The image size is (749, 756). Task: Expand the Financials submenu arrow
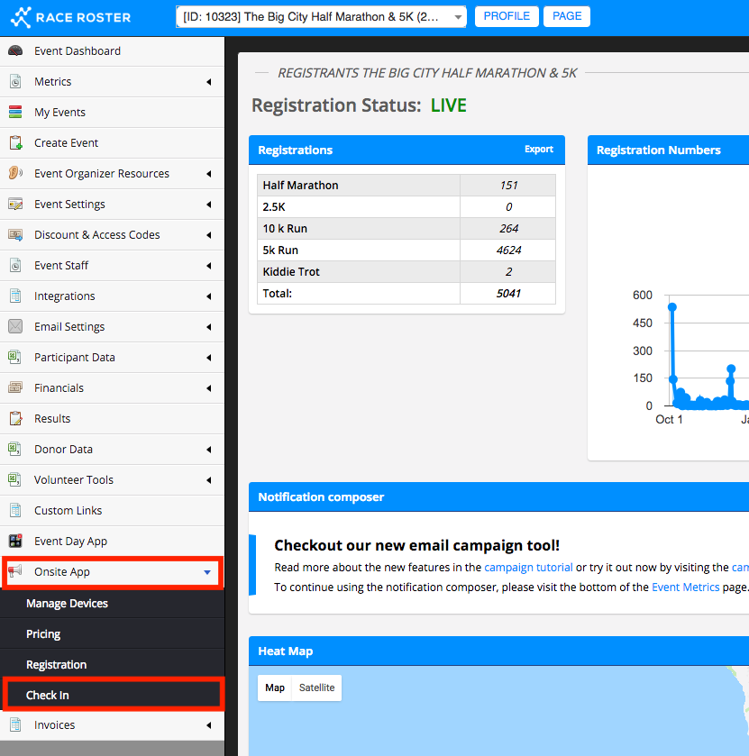pyautogui.click(x=209, y=388)
